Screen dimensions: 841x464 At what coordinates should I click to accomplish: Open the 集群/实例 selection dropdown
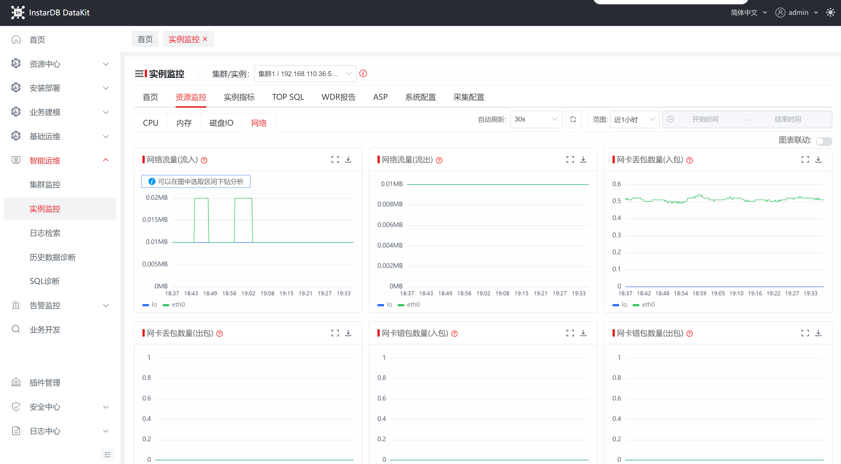click(305, 74)
